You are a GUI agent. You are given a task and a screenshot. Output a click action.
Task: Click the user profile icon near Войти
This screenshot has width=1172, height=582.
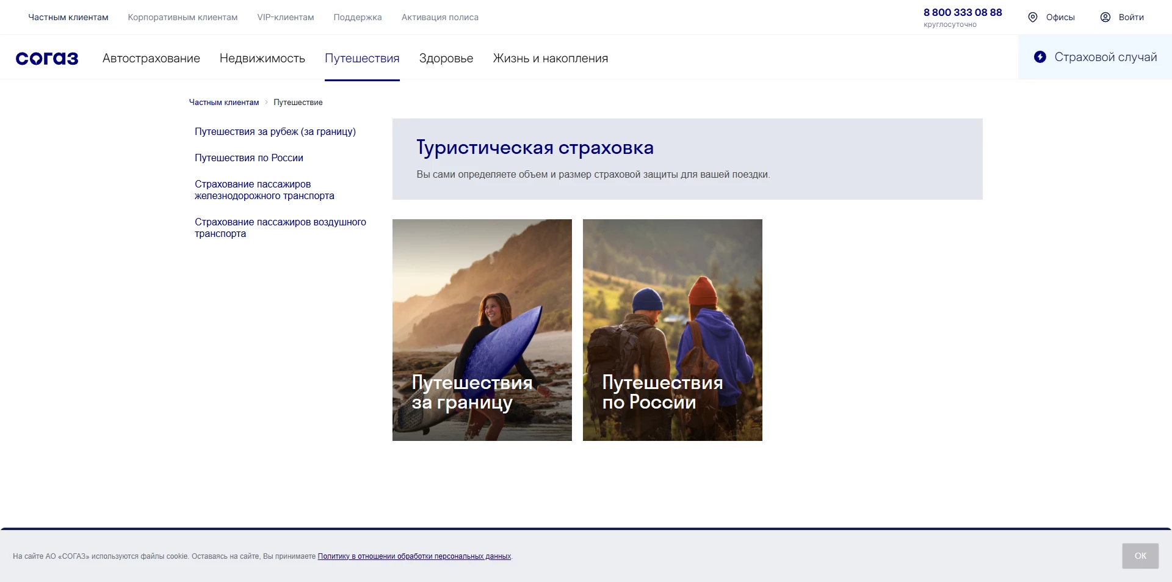[1105, 17]
